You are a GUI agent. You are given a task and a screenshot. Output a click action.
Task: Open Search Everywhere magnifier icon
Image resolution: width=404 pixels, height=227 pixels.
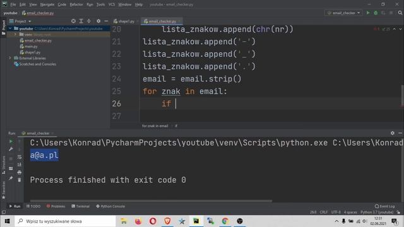click(400, 13)
